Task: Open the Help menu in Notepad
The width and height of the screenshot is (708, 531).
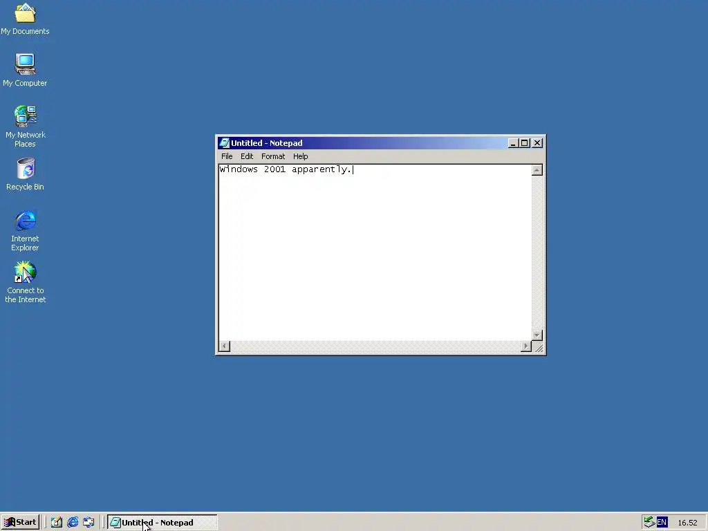Action: (300, 156)
